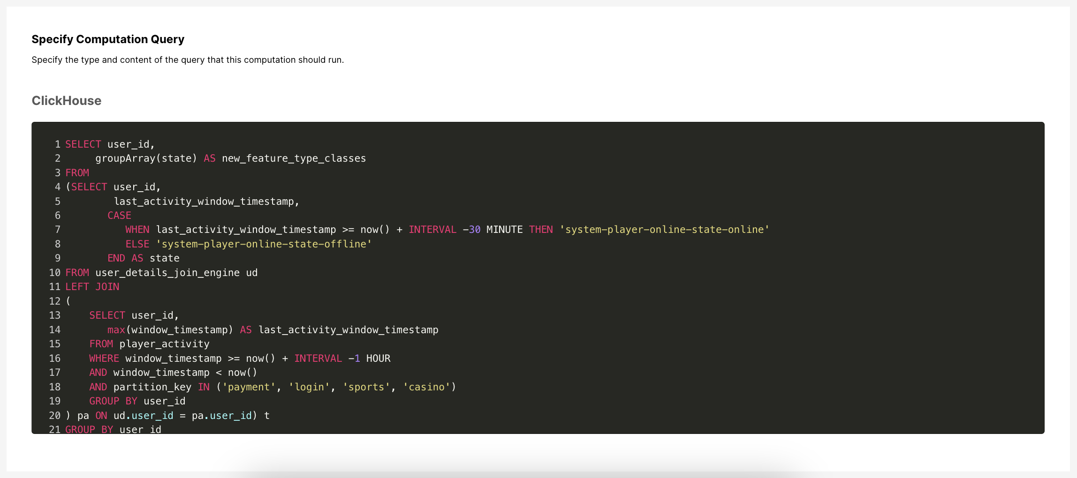
Task: Place cursor on line 1 SELECT keyword
Action: [83, 144]
